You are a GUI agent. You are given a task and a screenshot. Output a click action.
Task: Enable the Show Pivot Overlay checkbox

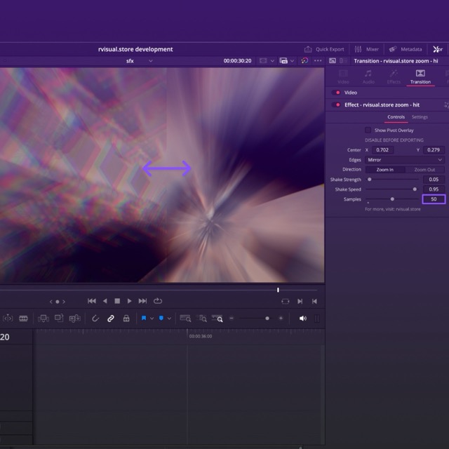[x=368, y=130]
